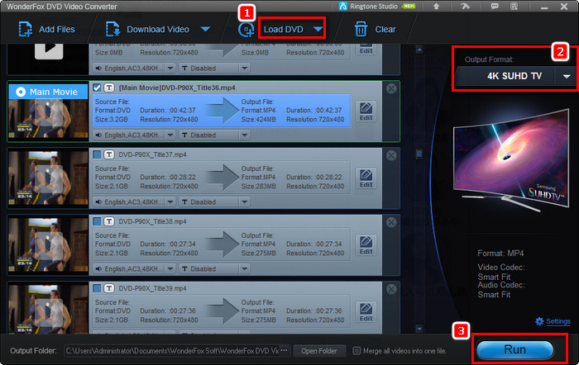This screenshot has height=365, width=579.
Task: Click the Load DVD disc icon
Action: point(246,30)
